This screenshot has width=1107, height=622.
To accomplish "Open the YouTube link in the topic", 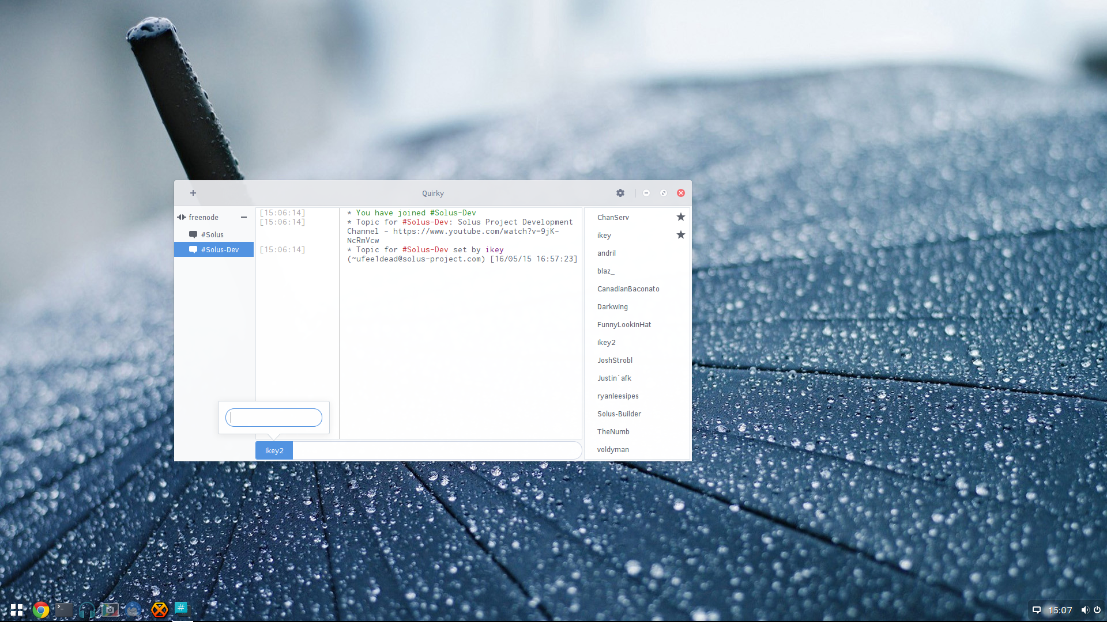I will [476, 232].
